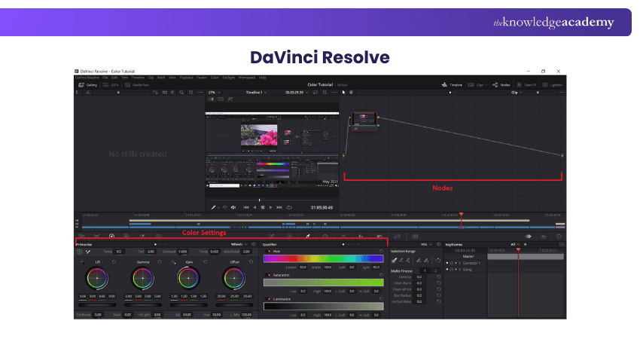640x339 pixels.
Task: Open the File menu
Action: [105, 78]
